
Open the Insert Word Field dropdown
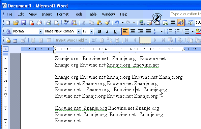coord(71,40)
